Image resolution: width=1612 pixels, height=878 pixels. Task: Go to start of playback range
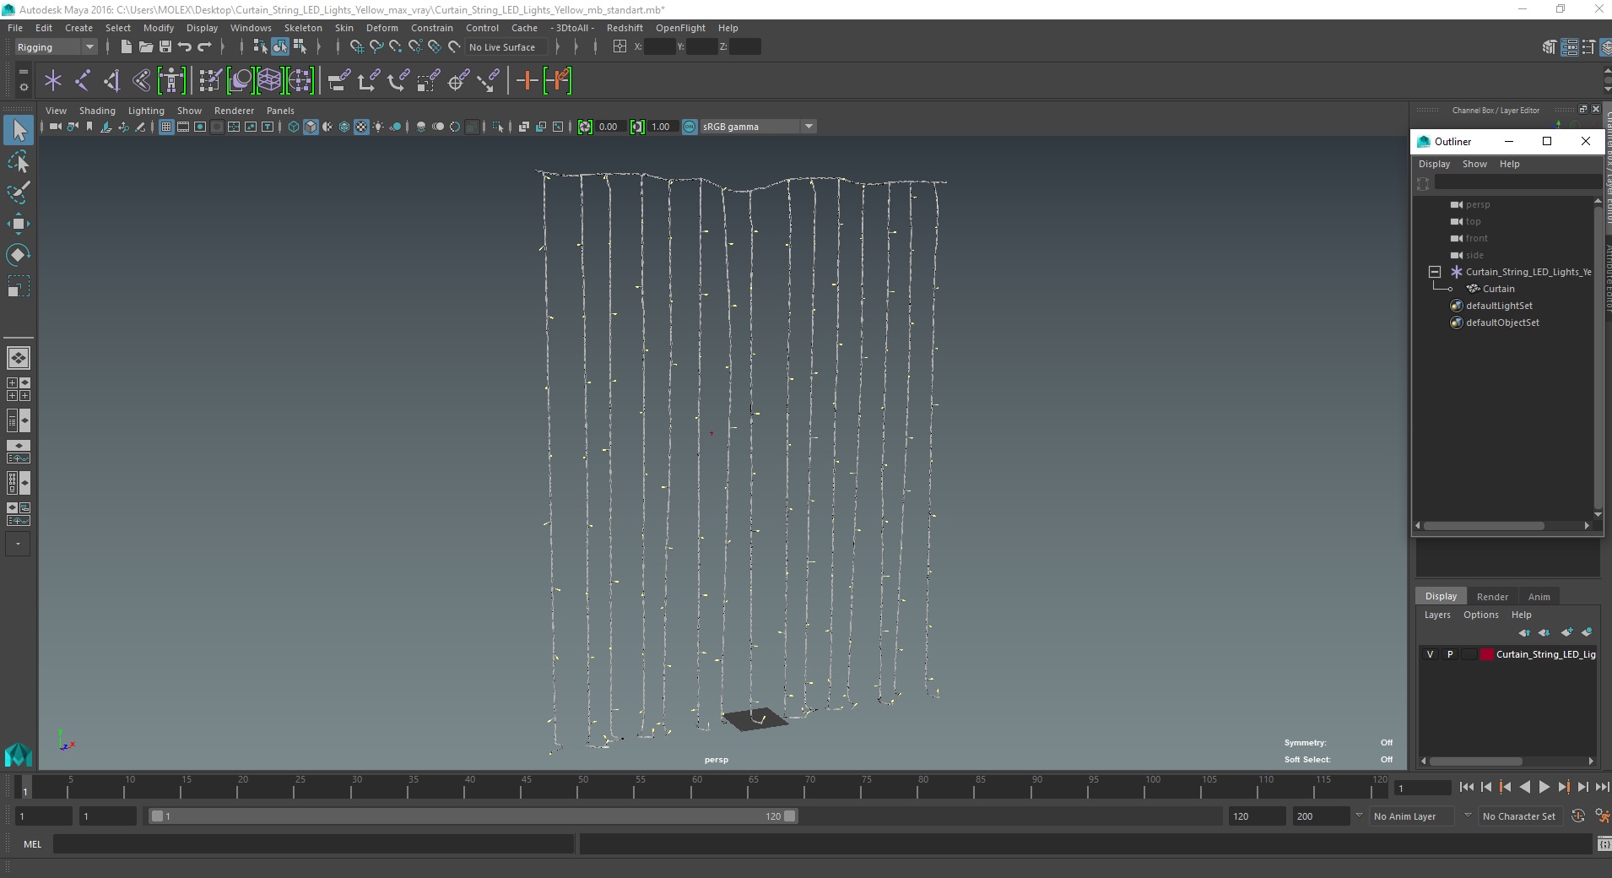[1467, 787]
